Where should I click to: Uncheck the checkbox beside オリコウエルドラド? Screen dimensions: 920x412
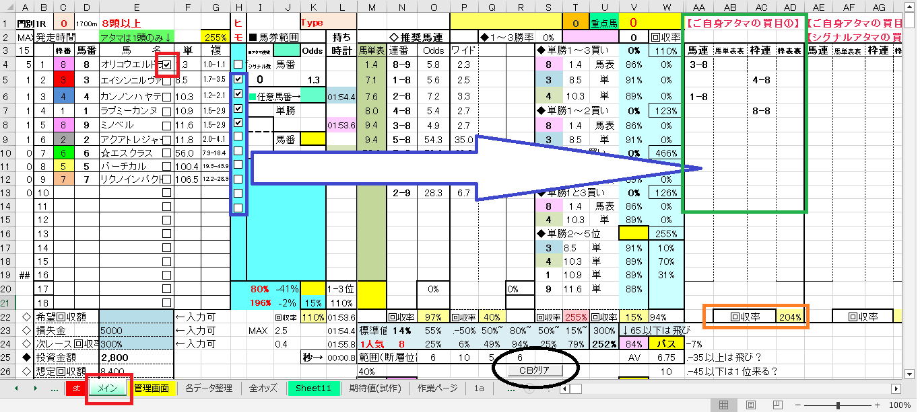click(x=166, y=65)
